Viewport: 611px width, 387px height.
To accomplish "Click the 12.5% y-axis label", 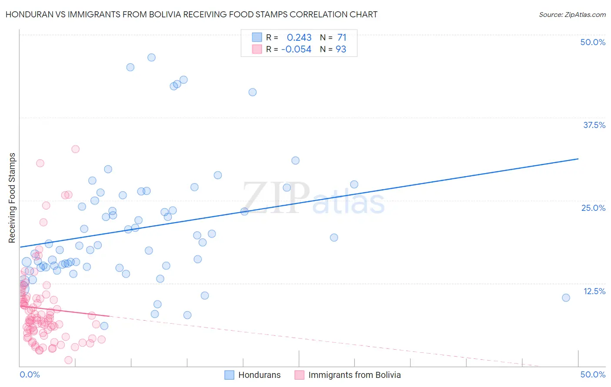I will point(594,291).
